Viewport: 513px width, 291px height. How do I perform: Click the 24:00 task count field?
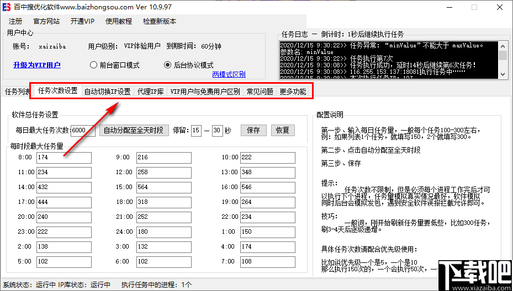[x=164, y=232]
